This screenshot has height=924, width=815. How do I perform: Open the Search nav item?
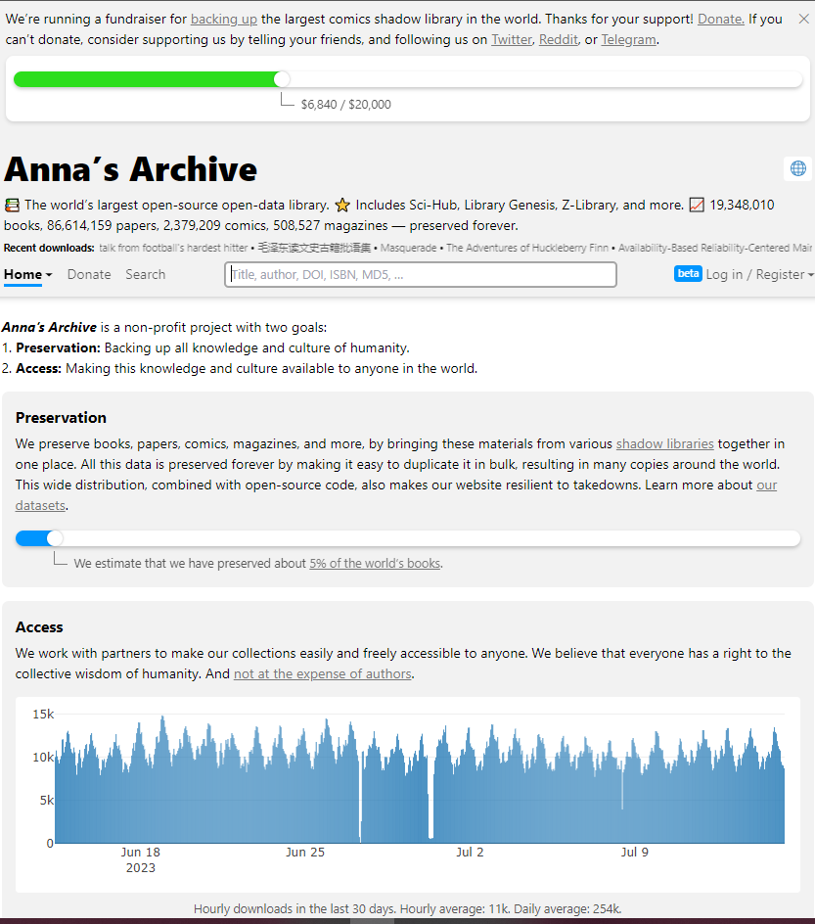[x=145, y=275]
